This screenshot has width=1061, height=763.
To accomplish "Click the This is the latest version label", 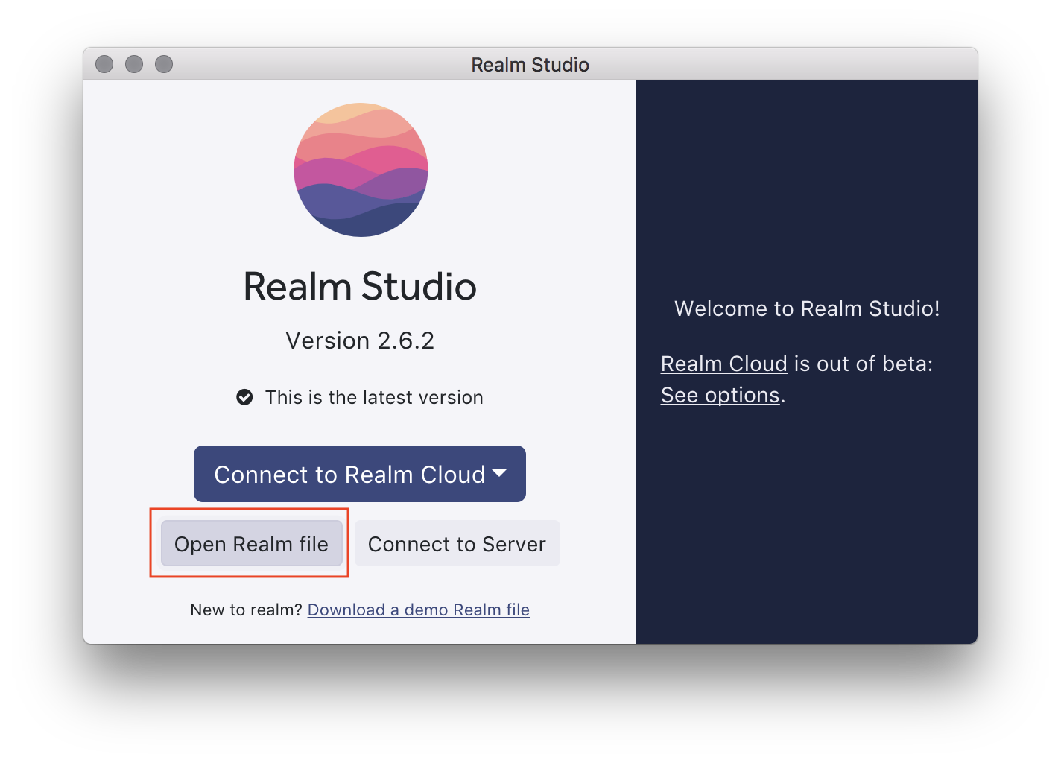I will click(373, 397).
